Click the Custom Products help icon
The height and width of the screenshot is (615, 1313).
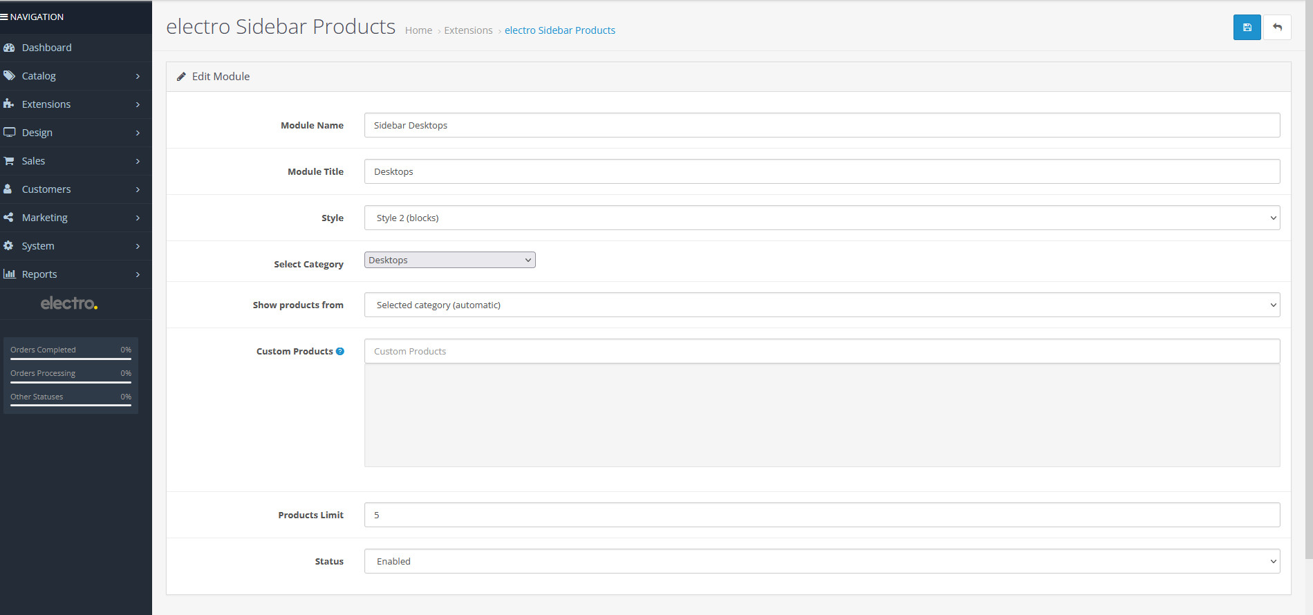point(340,352)
